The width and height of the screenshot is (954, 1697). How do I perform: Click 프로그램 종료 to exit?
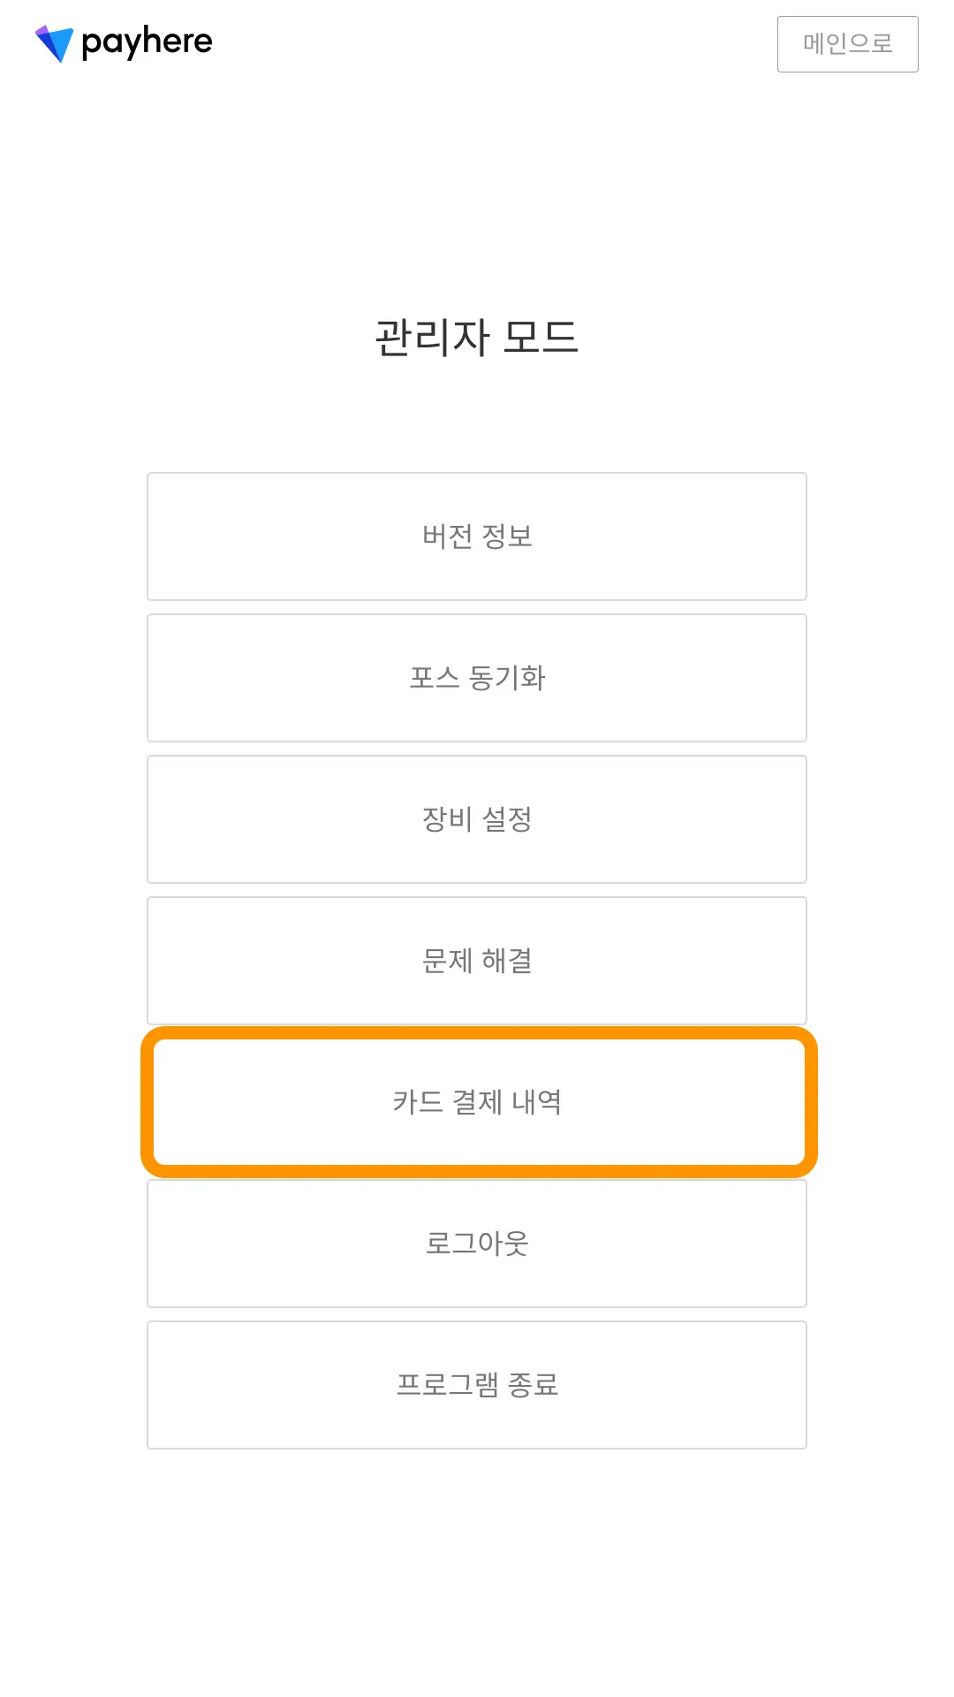tap(477, 1385)
